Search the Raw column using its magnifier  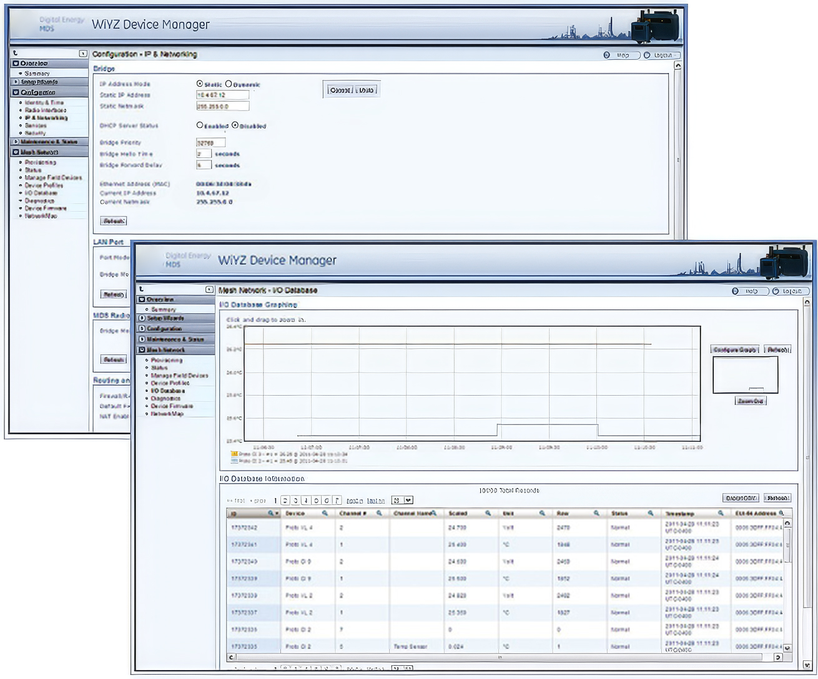coord(596,513)
